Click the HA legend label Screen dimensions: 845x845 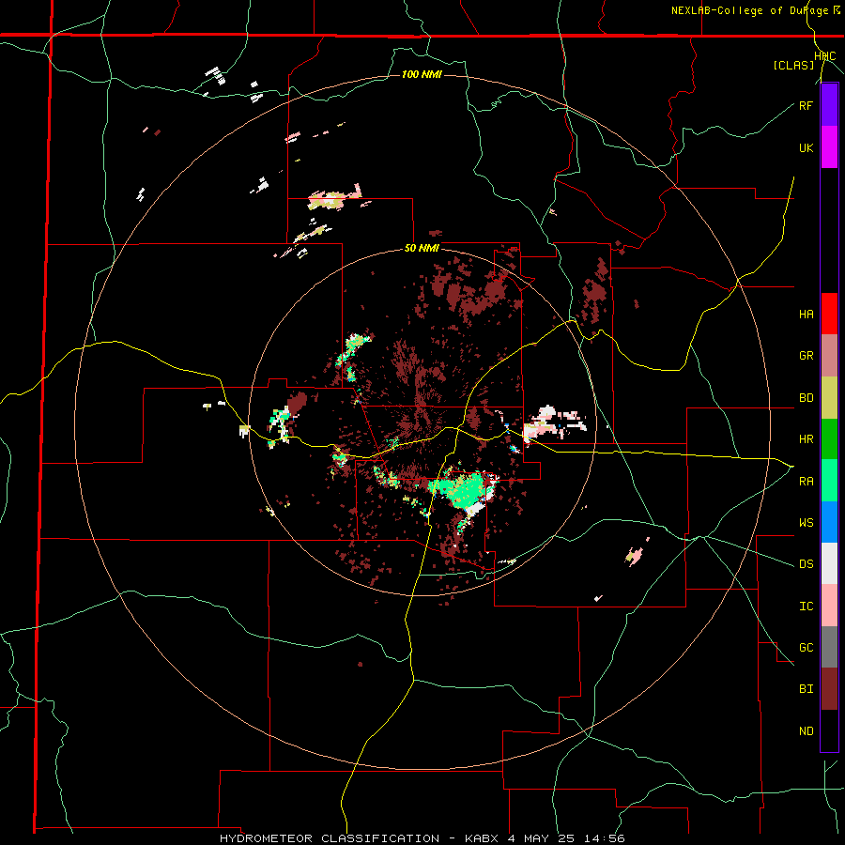pos(806,315)
